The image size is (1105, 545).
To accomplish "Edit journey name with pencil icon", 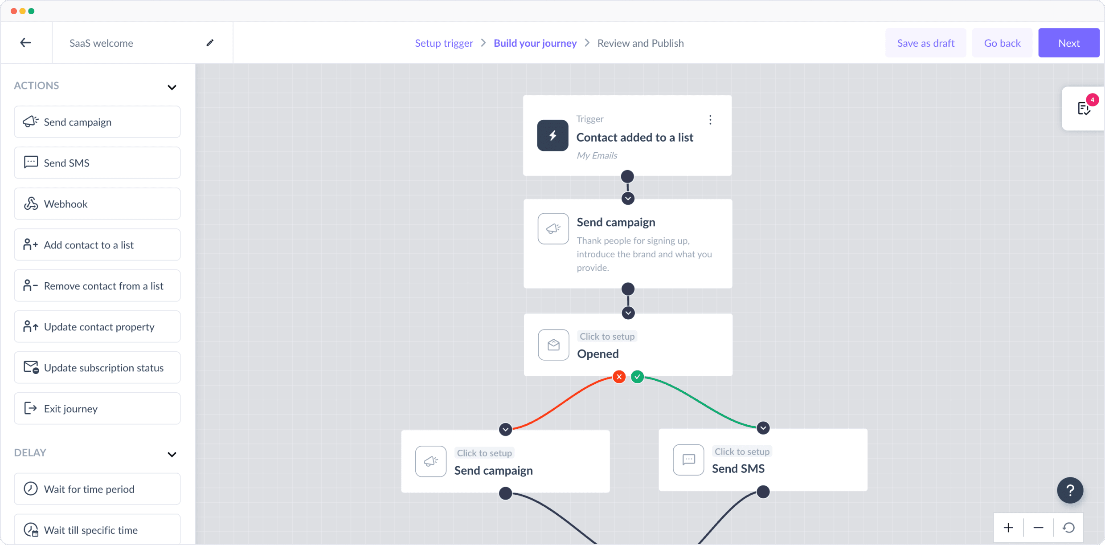I will (210, 43).
